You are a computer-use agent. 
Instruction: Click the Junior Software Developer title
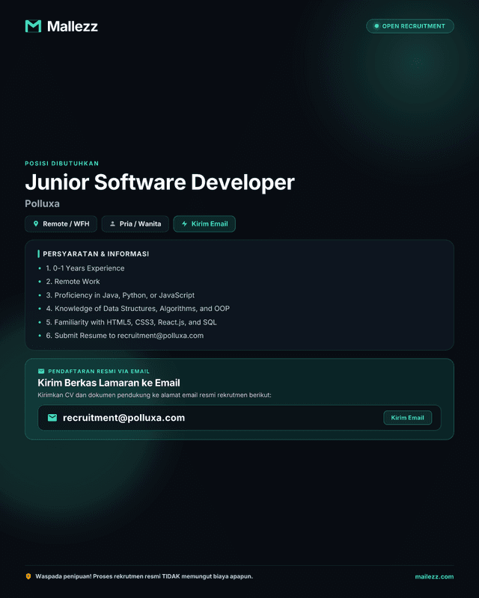(159, 182)
